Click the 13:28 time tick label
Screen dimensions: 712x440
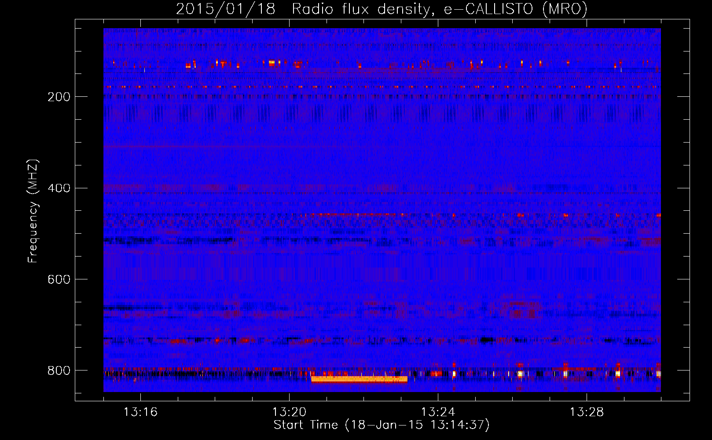click(587, 412)
